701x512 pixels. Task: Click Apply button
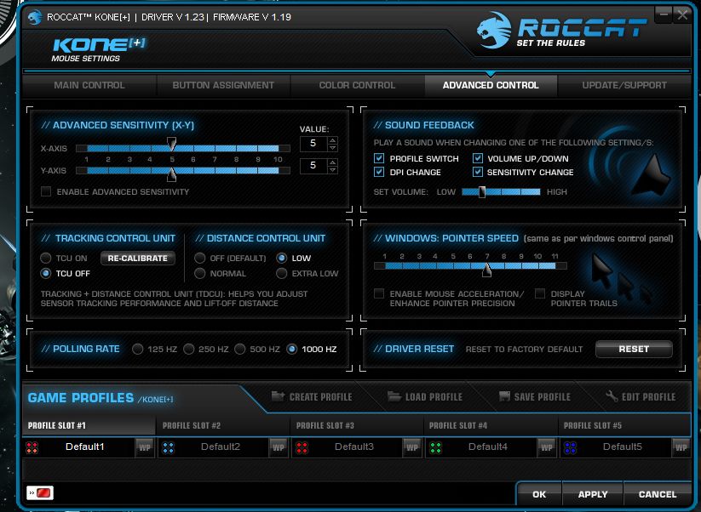[x=593, y=494]
